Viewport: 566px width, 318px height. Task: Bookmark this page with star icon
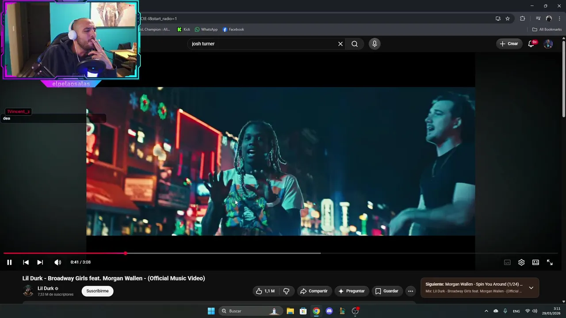[508, 19]
